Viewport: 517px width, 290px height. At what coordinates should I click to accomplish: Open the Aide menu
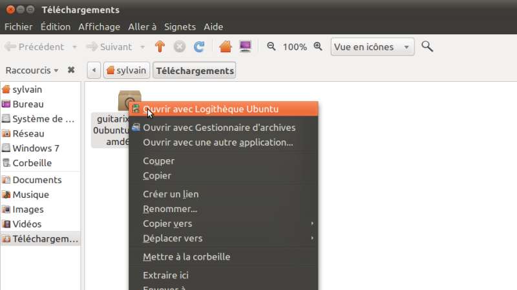pos(213,26)
